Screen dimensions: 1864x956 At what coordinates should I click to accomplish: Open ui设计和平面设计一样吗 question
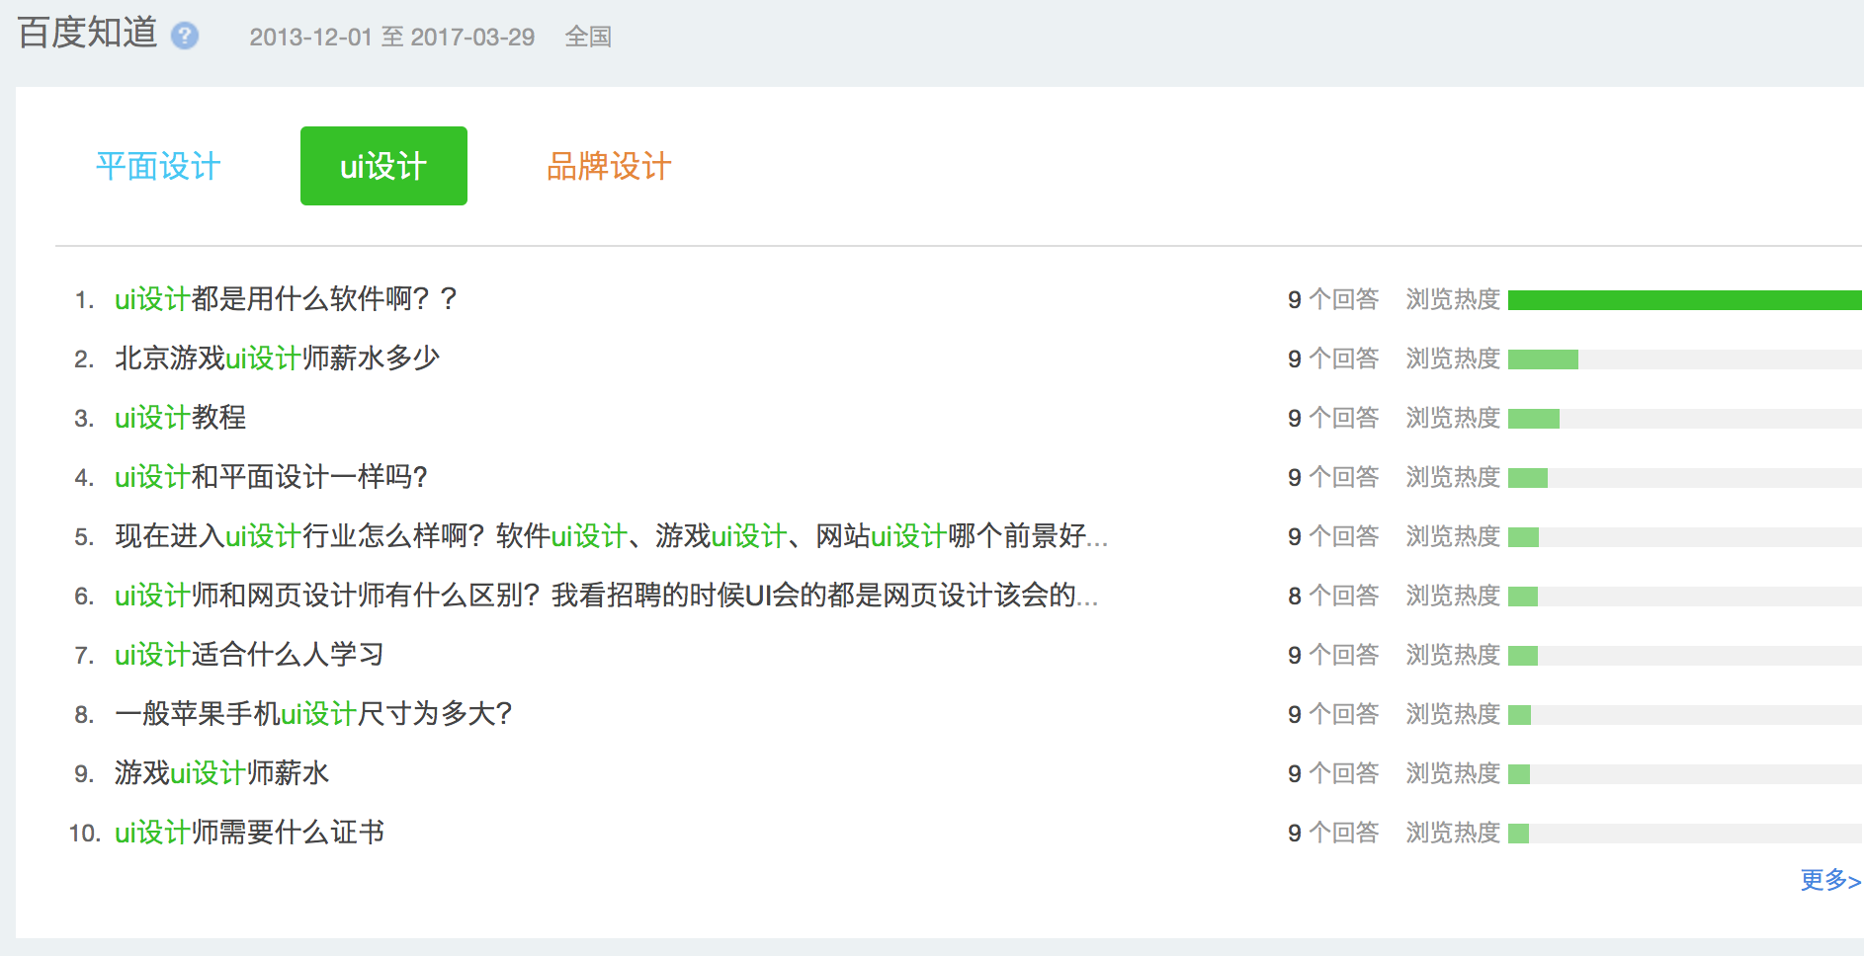271,477
